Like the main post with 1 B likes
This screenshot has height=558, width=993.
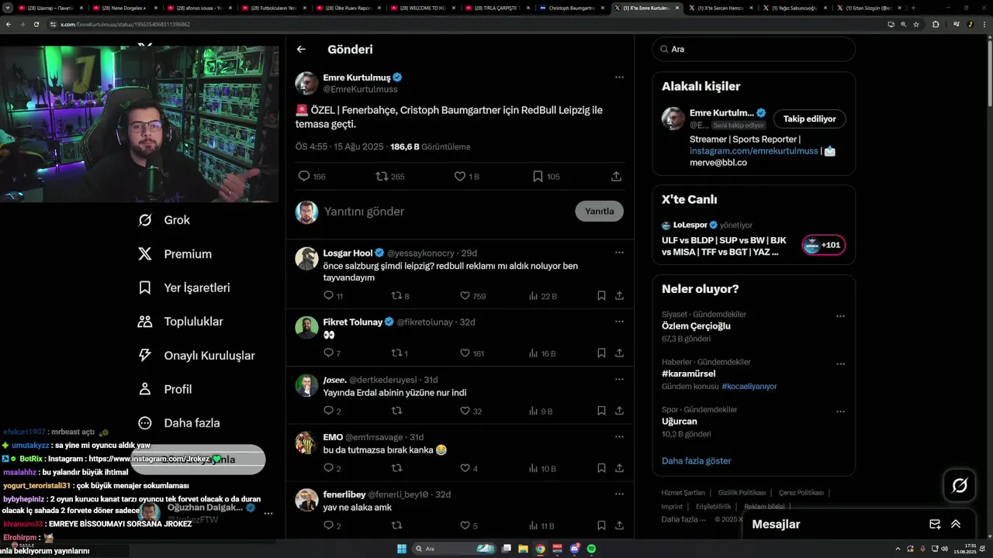(x=460, y=176)
